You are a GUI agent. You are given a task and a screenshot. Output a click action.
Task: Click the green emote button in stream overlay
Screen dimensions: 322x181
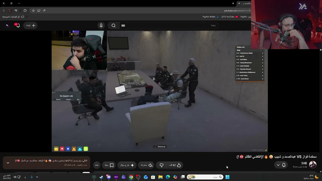[86, 149]
